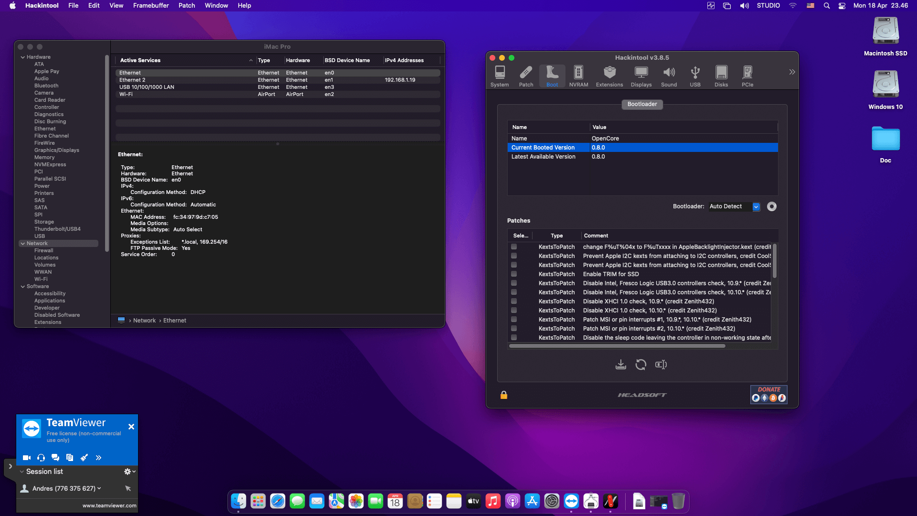The image size is (917, 516).
Task: Enable the 'Enable TRIM for SSD' patch
Action: (x=514, y=274)
